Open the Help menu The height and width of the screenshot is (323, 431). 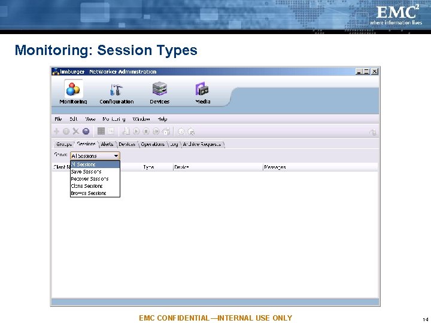click(x=162, y=119)
